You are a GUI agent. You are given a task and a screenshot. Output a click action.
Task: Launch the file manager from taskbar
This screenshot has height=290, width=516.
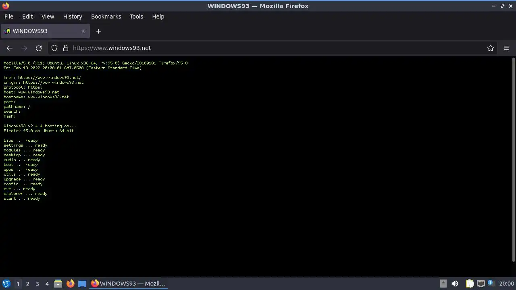(x=58, y=284)
